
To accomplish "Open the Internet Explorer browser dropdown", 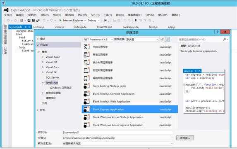I will (85, 21).
